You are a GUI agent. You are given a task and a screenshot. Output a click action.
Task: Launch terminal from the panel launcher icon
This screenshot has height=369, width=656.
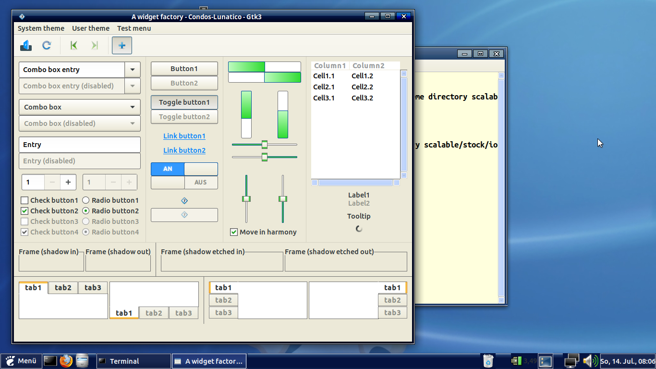point(50,361)
